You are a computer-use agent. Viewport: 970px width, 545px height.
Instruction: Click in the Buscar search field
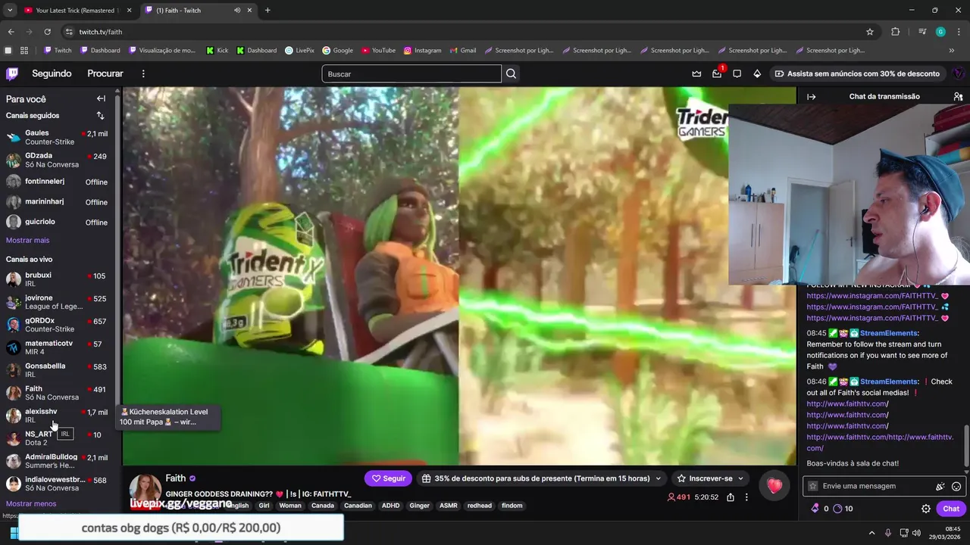click(411, 73)
